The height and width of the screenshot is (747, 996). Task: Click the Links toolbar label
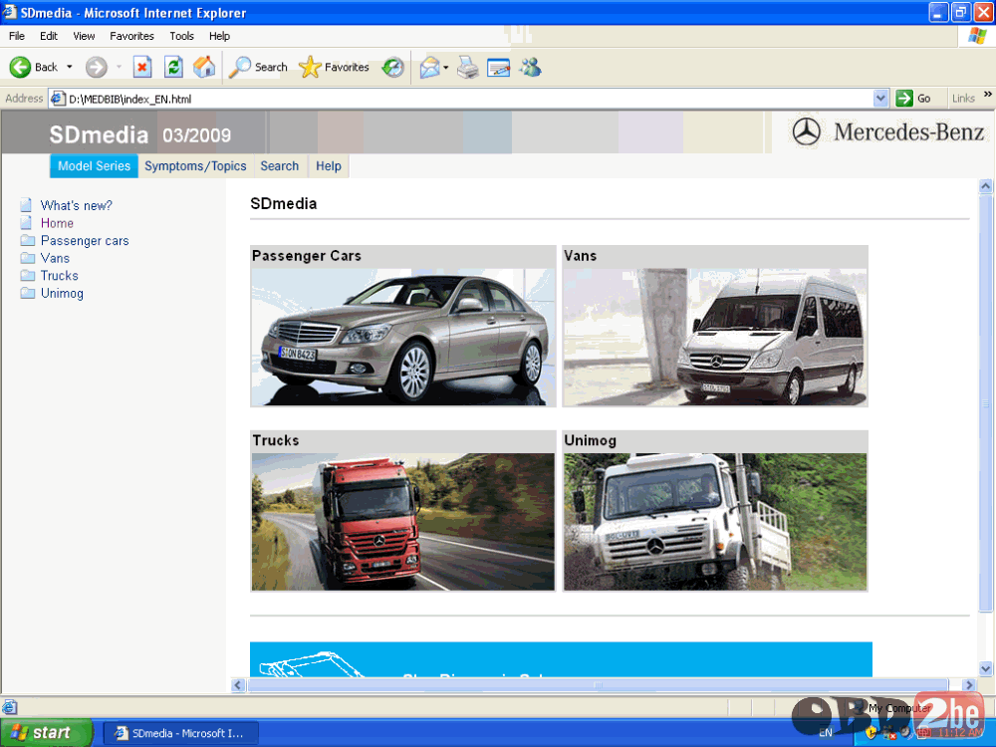pyautogui.click(x=963, y=99)
